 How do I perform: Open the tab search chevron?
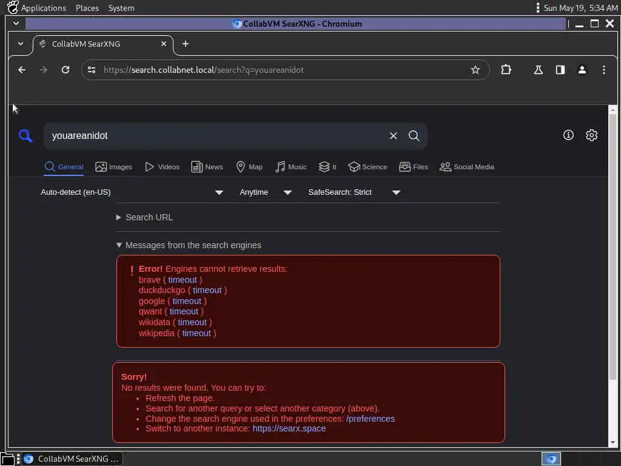[x=21, y=44]
